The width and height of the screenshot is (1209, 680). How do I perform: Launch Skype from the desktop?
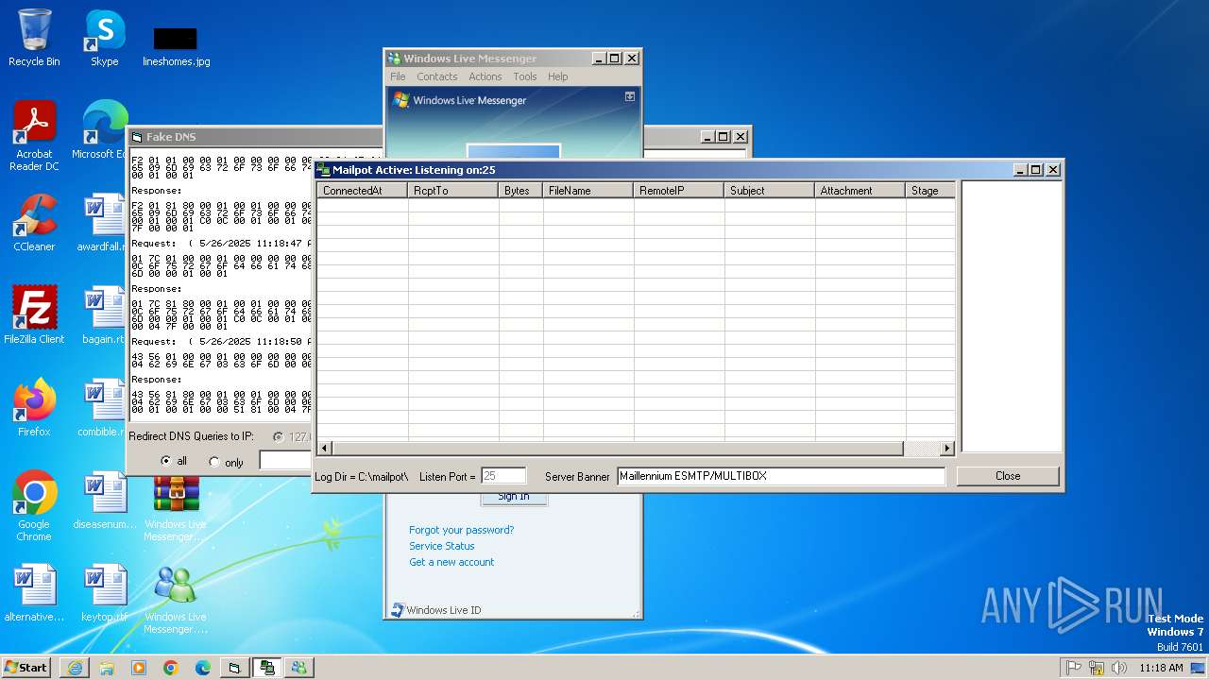(x=104, y=38)
